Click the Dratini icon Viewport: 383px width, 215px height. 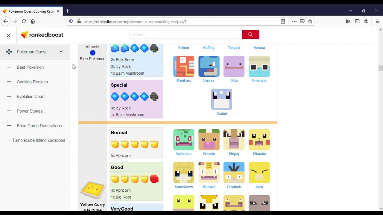221,99
